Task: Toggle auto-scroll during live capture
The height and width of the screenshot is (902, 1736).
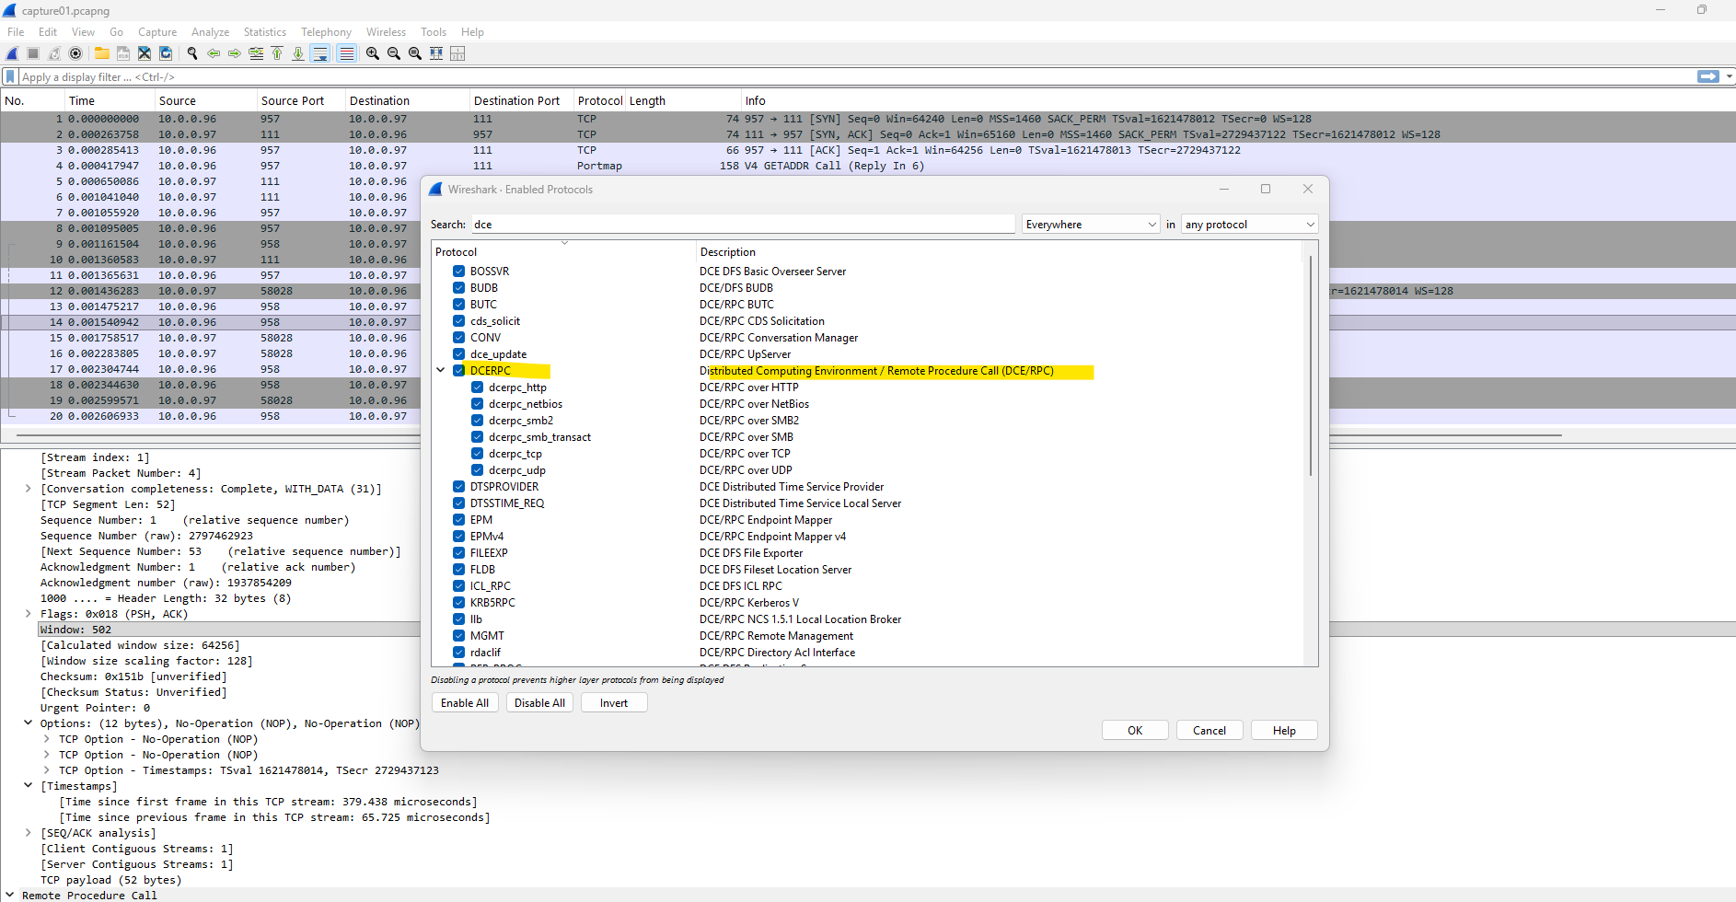Action: coord(320,53)
